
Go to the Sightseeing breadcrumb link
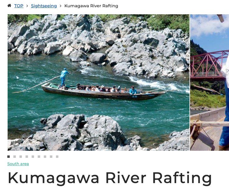[x=44, y=6]
